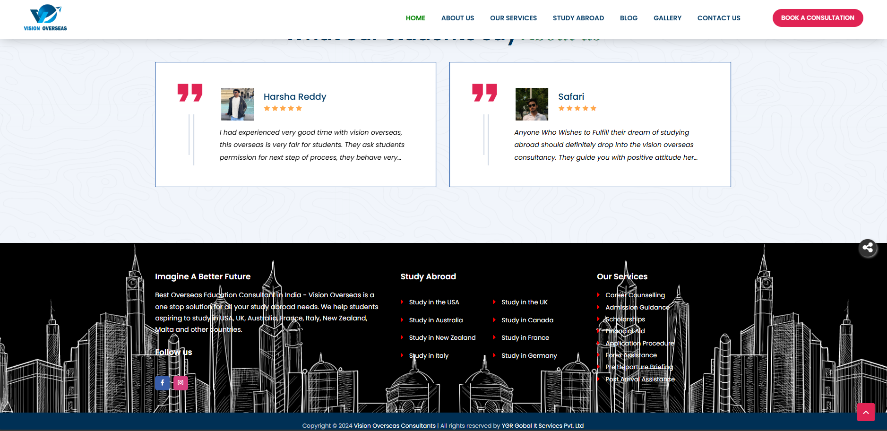Open the Instagram social icon

pos(181,383)
